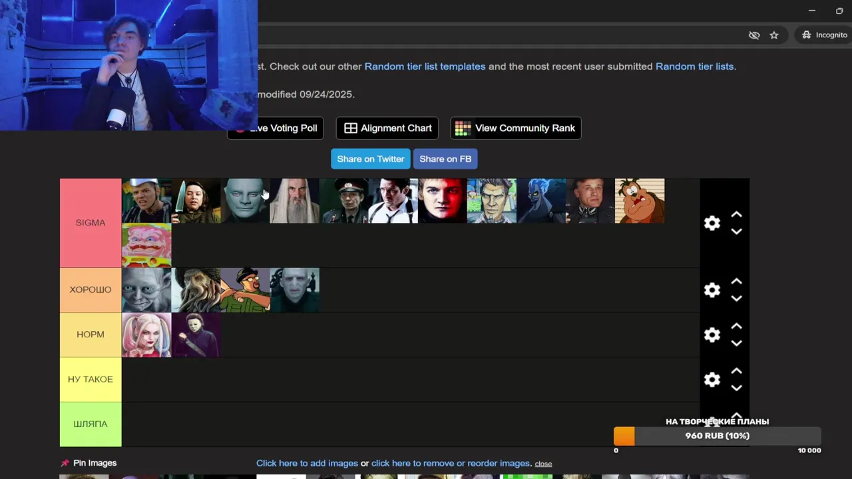
Task: Move НОРМ row down with arrow
Action: (736, 343)
